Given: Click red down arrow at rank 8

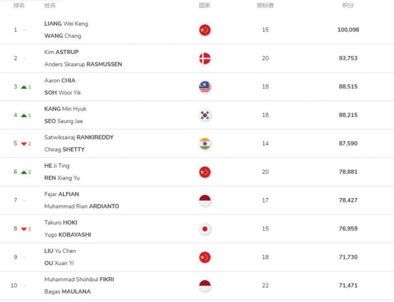Looking at the screenshot, I should pos(24,229).
